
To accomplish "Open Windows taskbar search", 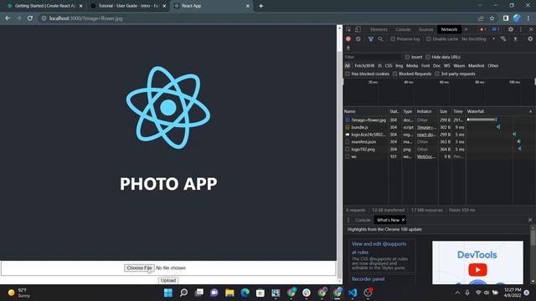I will (184, 293).
